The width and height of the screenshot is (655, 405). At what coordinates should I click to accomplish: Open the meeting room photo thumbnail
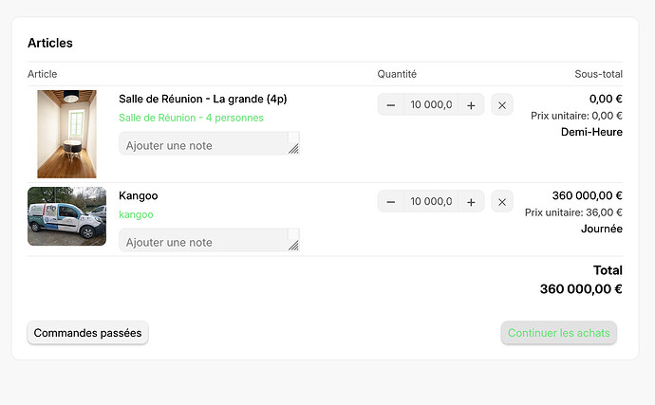click(x=66, y=134)
